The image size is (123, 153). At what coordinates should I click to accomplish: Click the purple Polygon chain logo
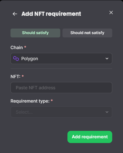16,58
